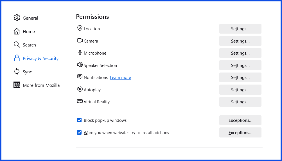
Task: Click the Privacy & Security lock icon
Action: coord(17,58)
